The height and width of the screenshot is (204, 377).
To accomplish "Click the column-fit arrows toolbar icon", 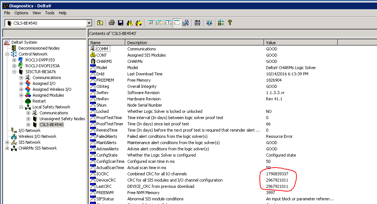I will pyautogui.click(x=209, y=23).
